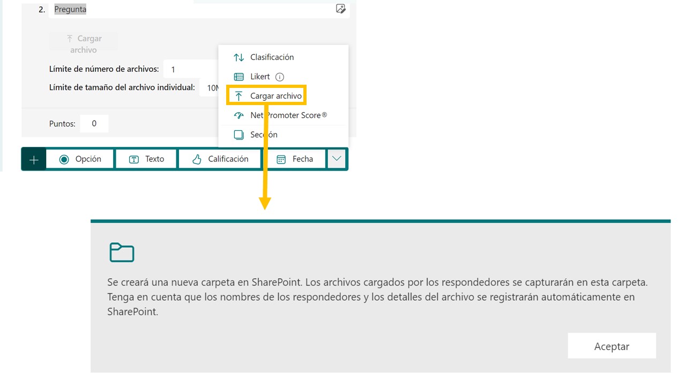Click the 'Puntos:' label
The image size is (686, 386).
pyautogui.click(x=62, y=124)
